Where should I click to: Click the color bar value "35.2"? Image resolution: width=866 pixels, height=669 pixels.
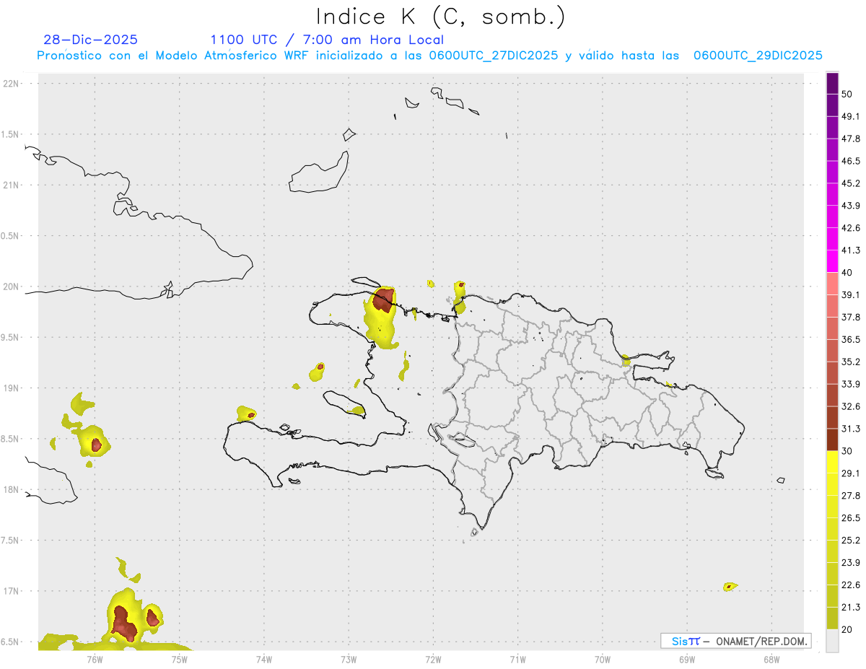point(851,362)
